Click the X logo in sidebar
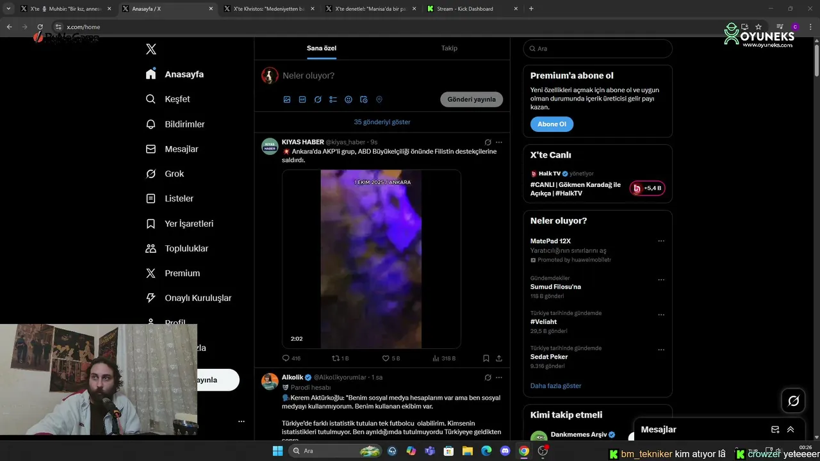This screenshot has height=461, width=820. pyautogui.click(x=151, y=49)
